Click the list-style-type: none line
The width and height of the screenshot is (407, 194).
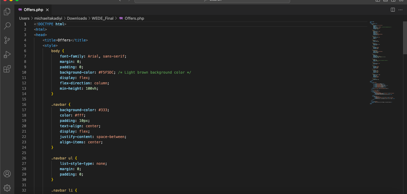click(x=83, y=164)
